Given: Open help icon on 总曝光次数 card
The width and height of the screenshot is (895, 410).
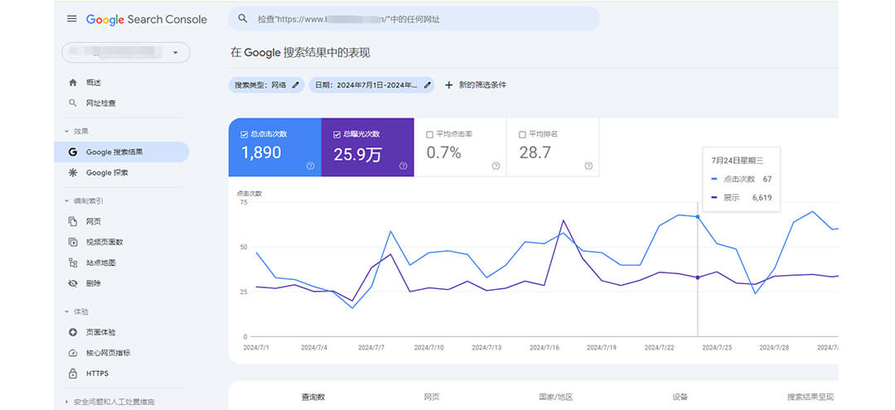Looking at the screenshot, I should tap(403, 166).
